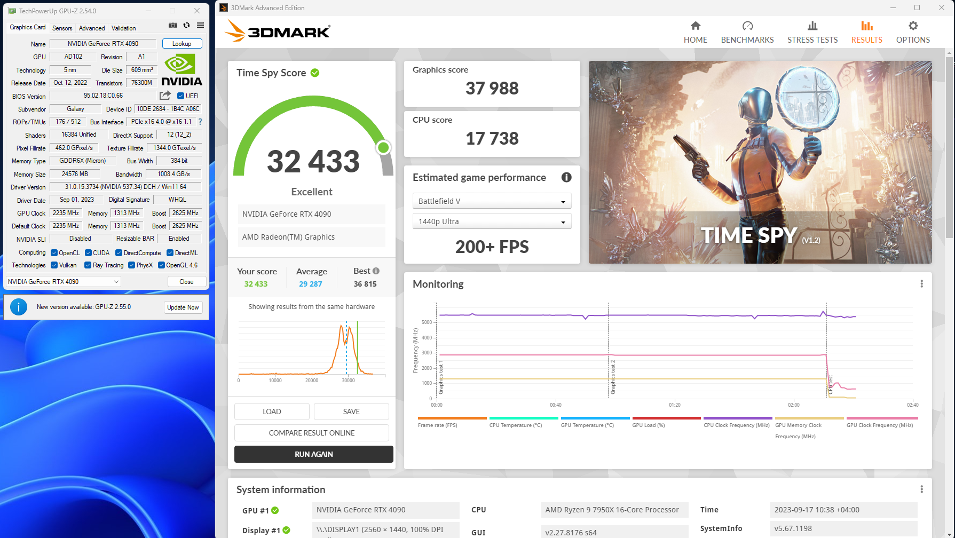This screenshot has height=538, width=955.
Task: Click the GPU-Z screenshot camera icon
Action: [x=173, y=25]
